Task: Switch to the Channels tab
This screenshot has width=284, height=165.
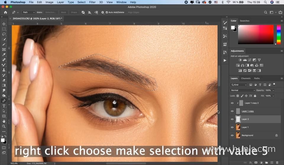Action: 246,78
